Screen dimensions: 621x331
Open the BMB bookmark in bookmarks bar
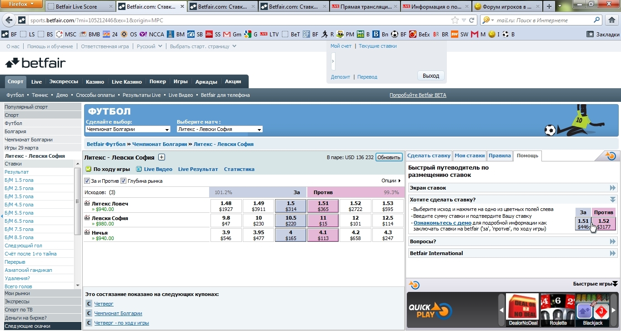pyautogui.click(x=90, y=34)
